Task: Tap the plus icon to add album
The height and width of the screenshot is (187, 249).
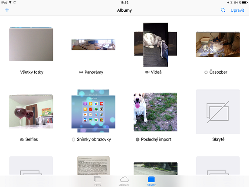Action: coord(7,10)
